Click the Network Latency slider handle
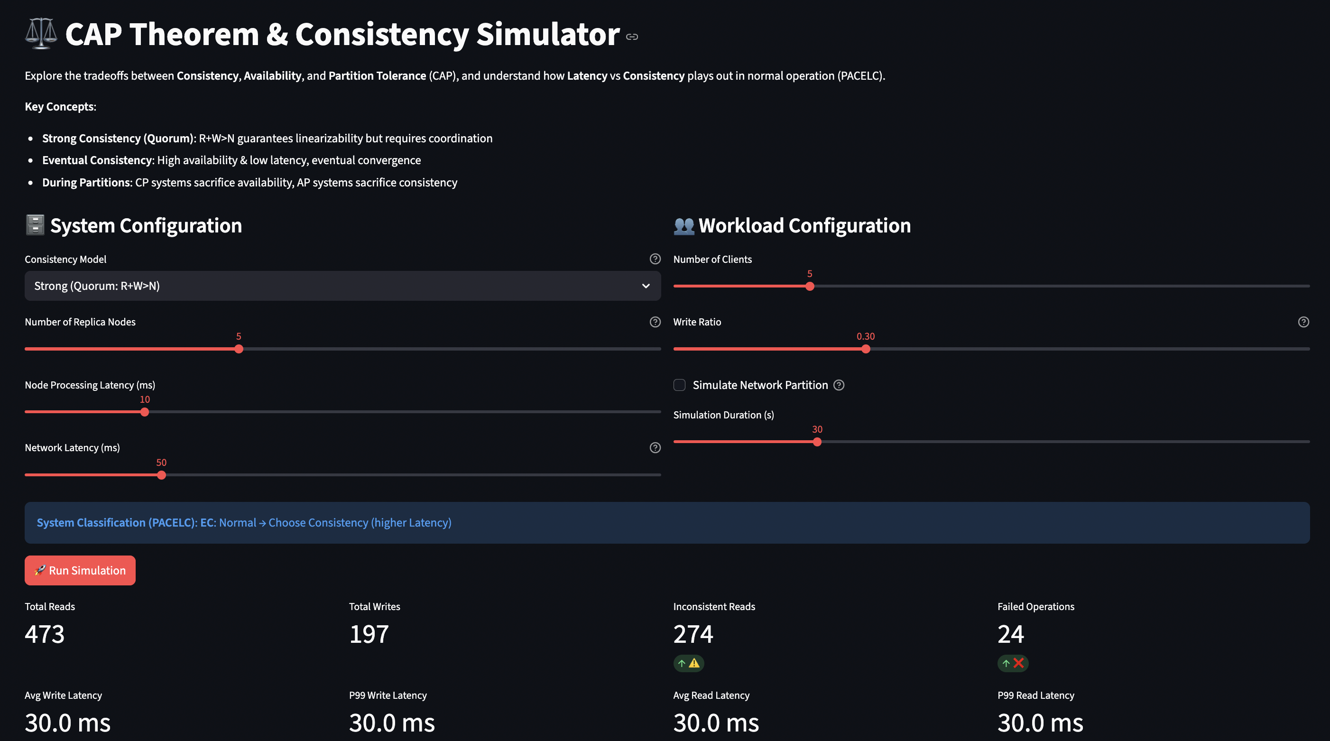Viewport: 1330px width, 741px height. coord(162,475)
